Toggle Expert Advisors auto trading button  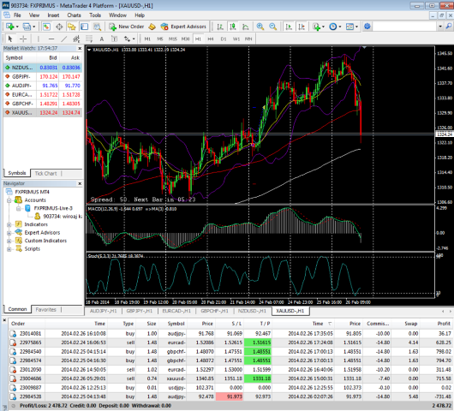[183, 27]
